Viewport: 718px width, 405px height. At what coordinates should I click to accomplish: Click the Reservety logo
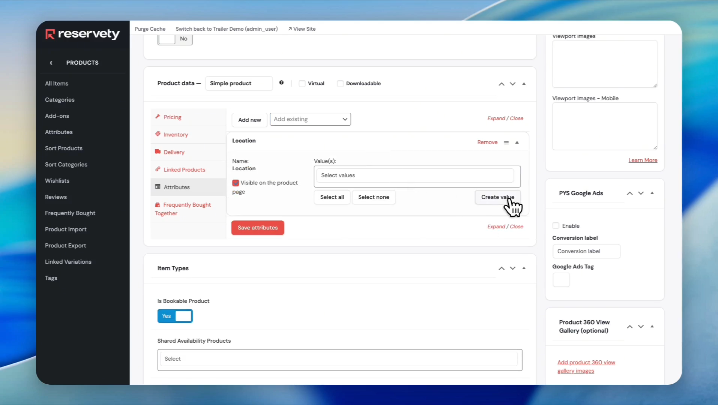tap(82, 34)
